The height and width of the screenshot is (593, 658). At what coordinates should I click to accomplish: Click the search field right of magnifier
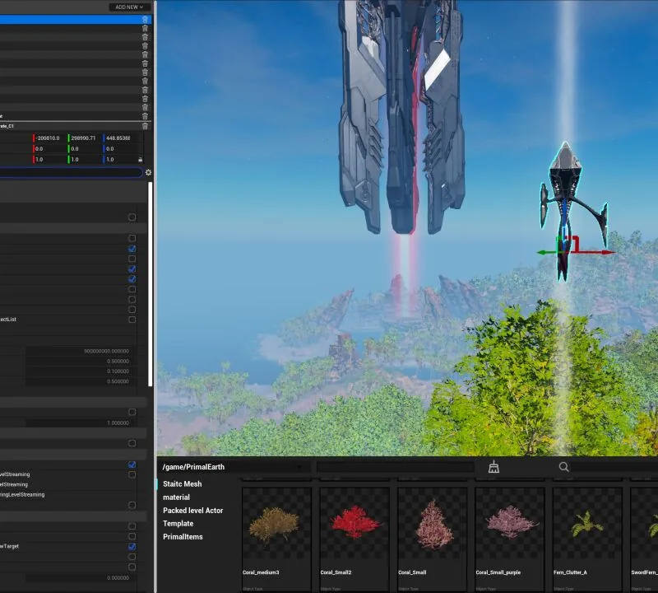click(614, 467)
